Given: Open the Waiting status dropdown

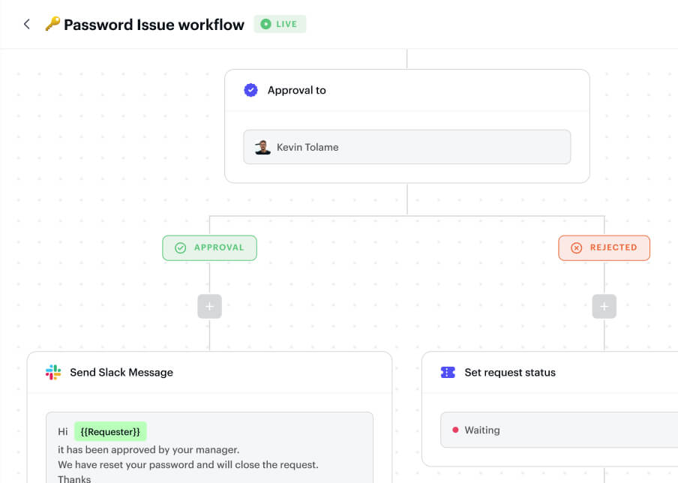Looking at the screenshot, I should pyautogui.click(x=558, y=430).
